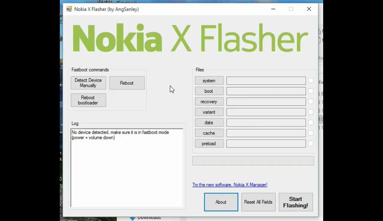Click the recovery file path field
Image resolution: width=383 pixels, height=221 pixels.
coord(266,102)
